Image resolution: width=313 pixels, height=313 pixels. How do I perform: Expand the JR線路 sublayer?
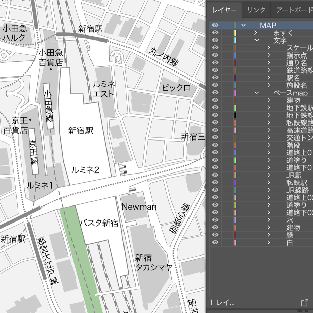click(x=269, y=190)
